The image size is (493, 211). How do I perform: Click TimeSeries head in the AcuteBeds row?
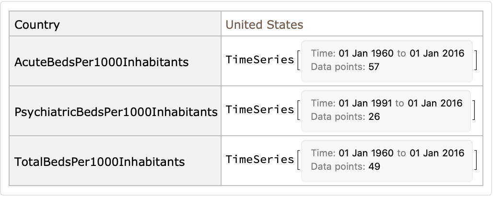259,60
